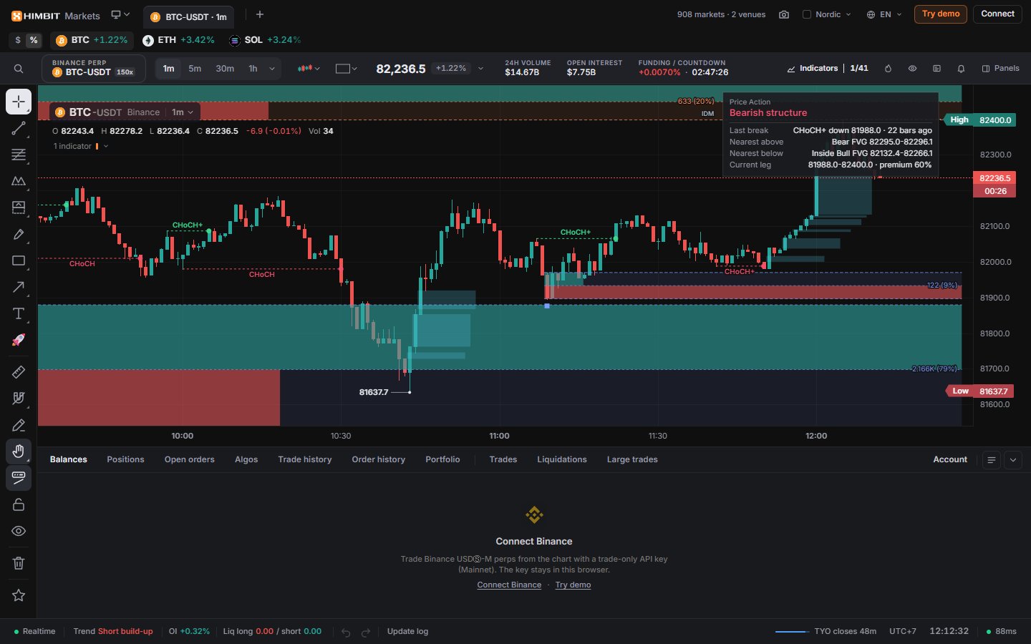
Task: Click the rocket icon in the sidebar
Action: [19, 340]
